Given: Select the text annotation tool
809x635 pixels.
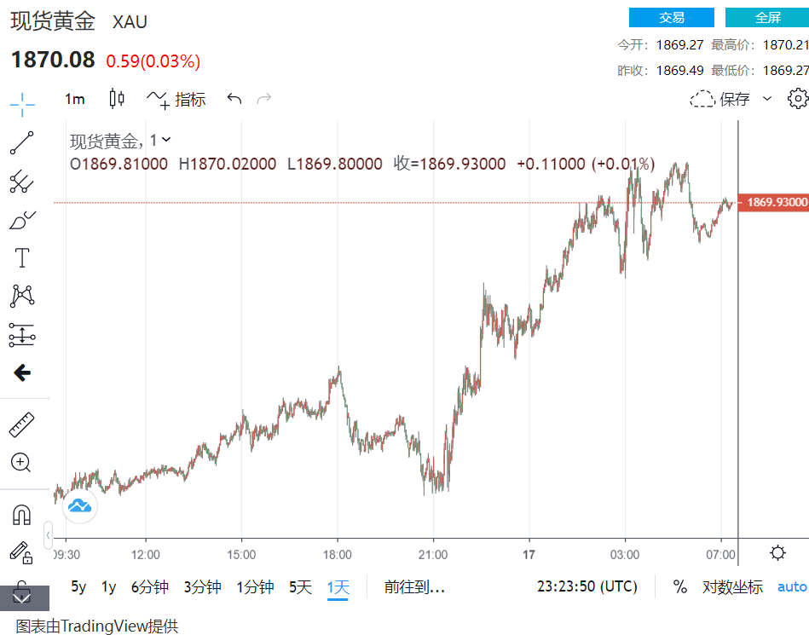Looking at the screenshot, I should click(22, 258).
